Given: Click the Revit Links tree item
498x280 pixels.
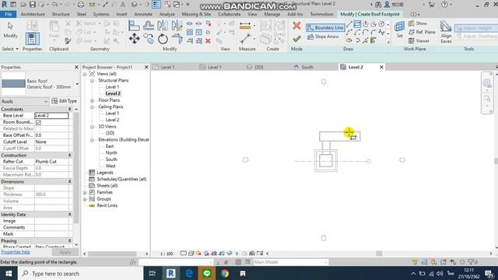Looking at the screenshot, I should [x=107, y=205].
